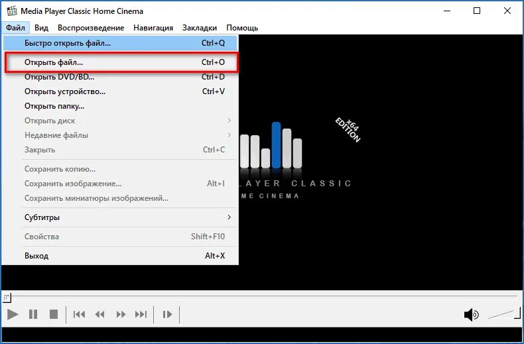Close the Media Player Classic window
The image size is (524, 344).
pyautogui.click(x=507, y=11)
